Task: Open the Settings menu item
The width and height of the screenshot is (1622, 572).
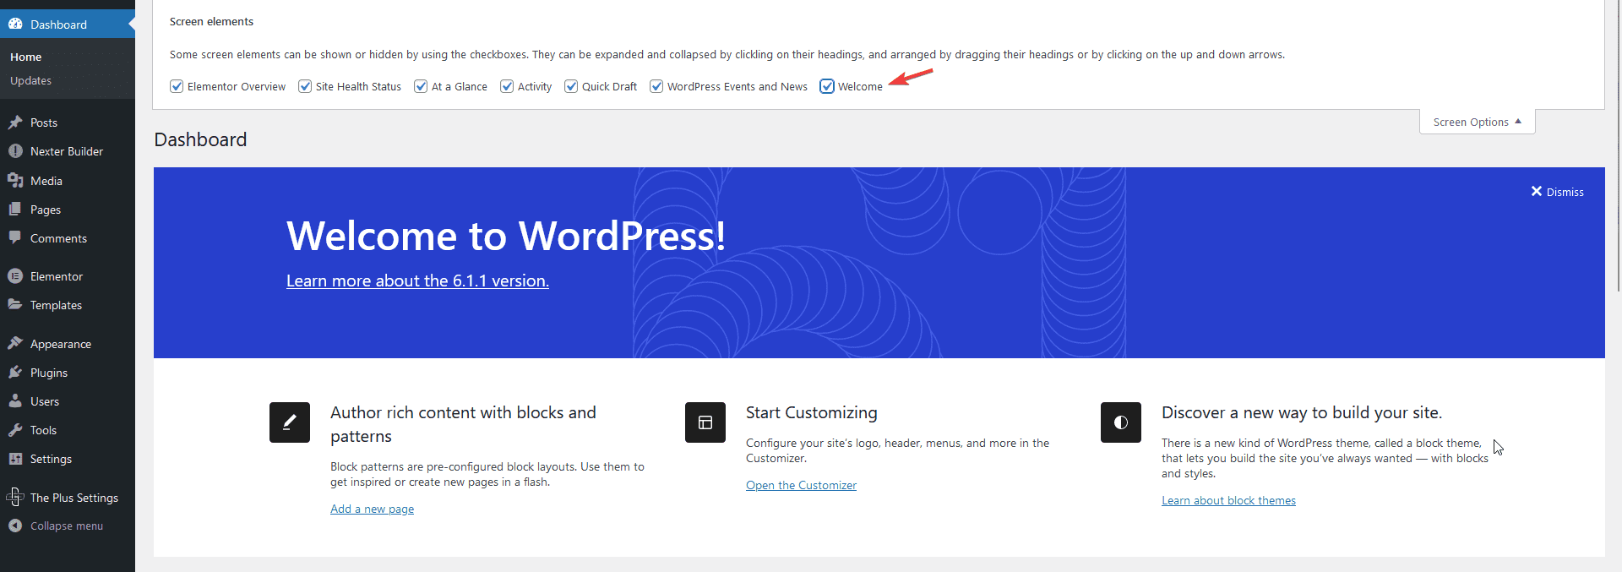Action: click(x=51, y=459)
